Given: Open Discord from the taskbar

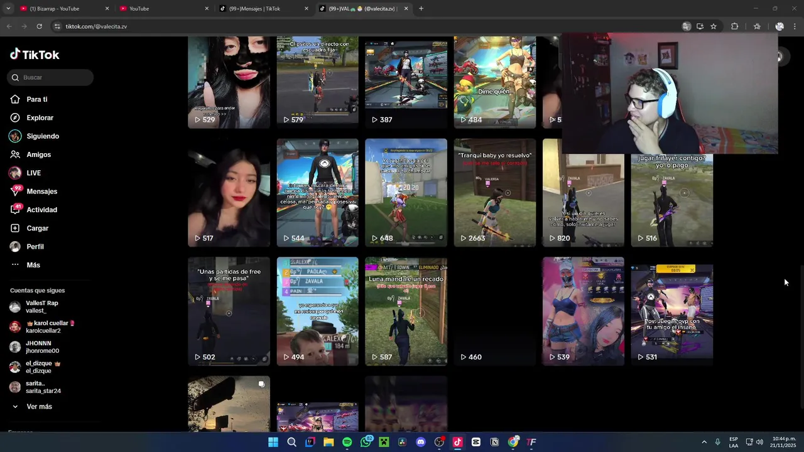Looking at the screenshot, I should click(x=421, y=442).
